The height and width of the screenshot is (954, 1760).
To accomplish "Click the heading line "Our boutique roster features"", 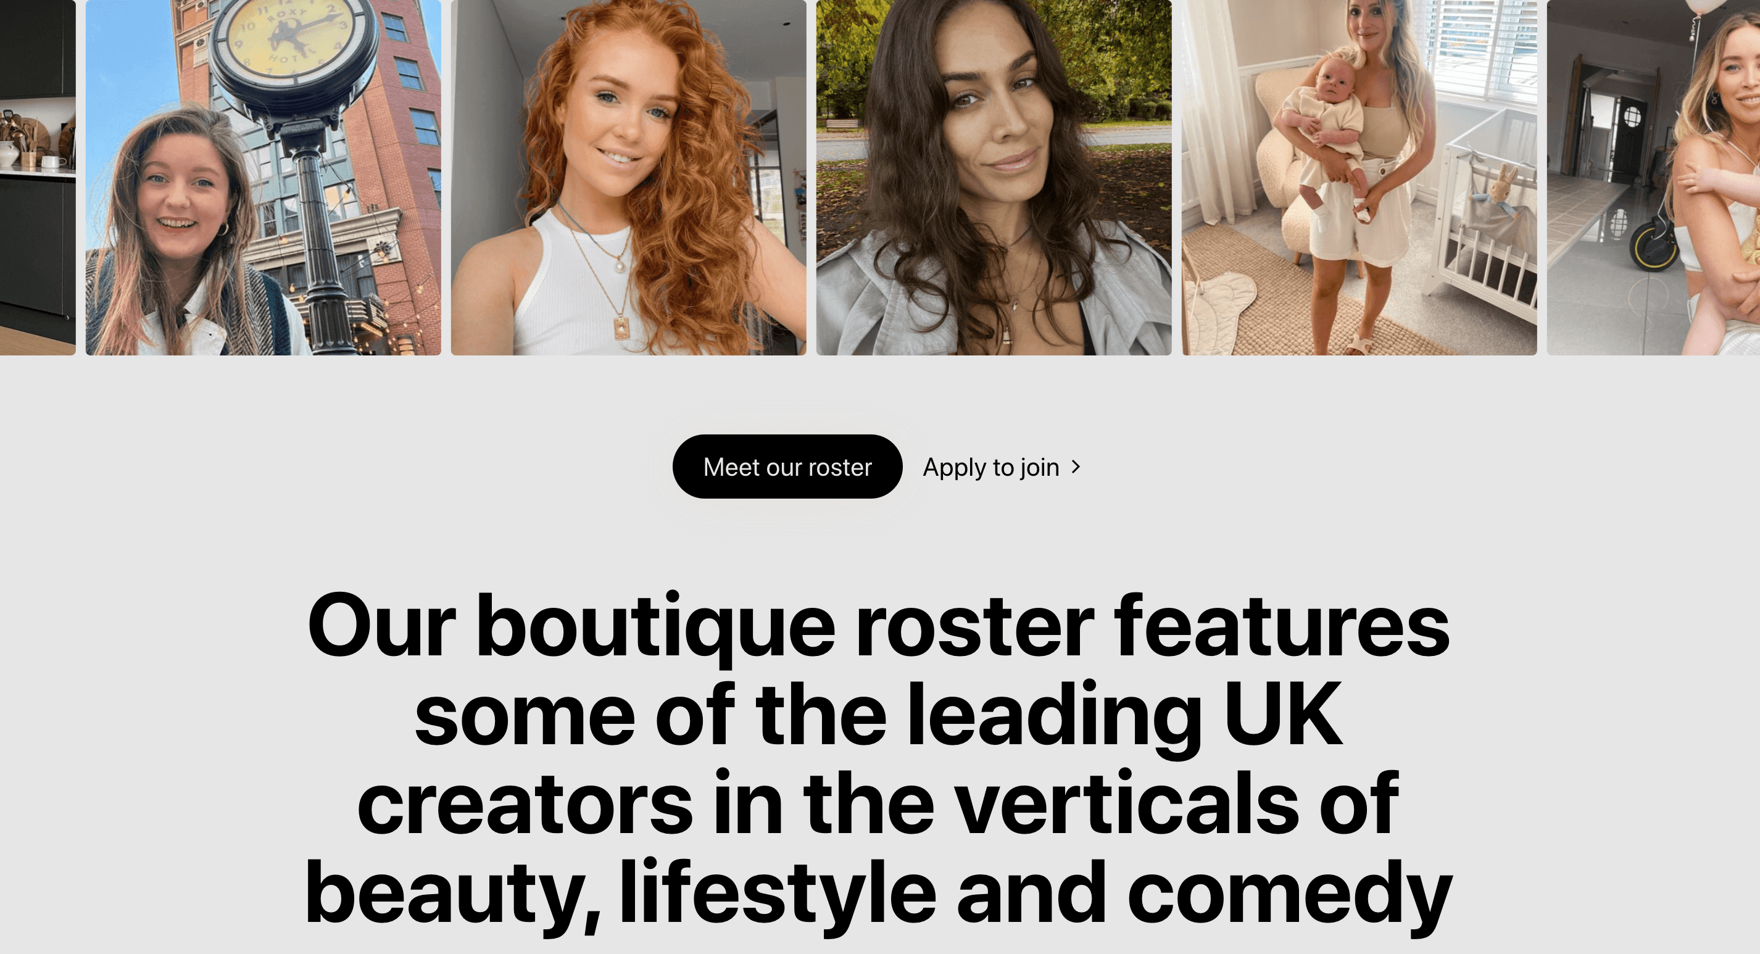I will click(879, 628).
